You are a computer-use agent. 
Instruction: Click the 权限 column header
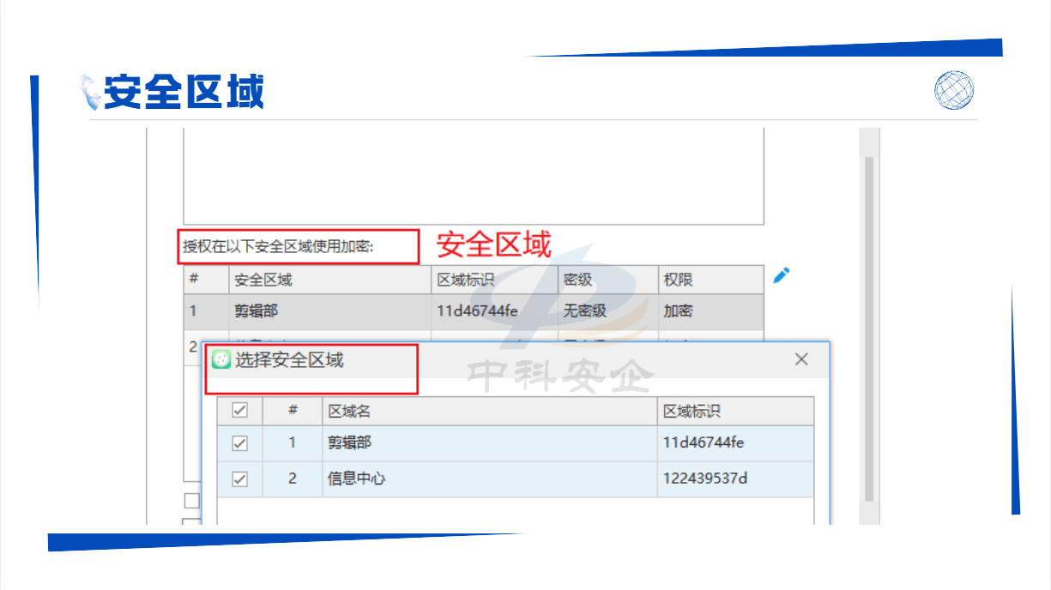[710, 280]
